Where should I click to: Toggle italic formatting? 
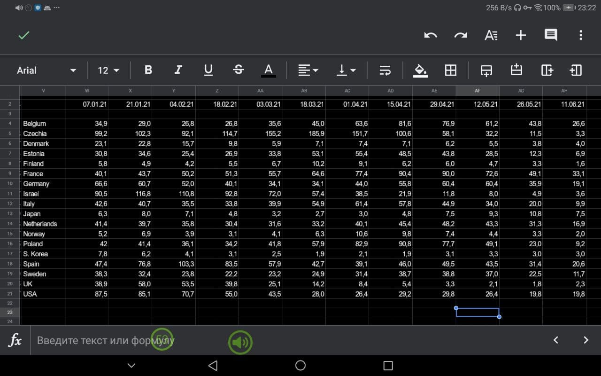point(178,70)
